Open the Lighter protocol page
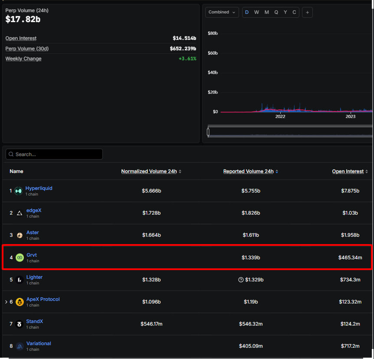Image resolution: width=374 pixels, height=359 pixels. pyautogui.click(x=34, y=277)
